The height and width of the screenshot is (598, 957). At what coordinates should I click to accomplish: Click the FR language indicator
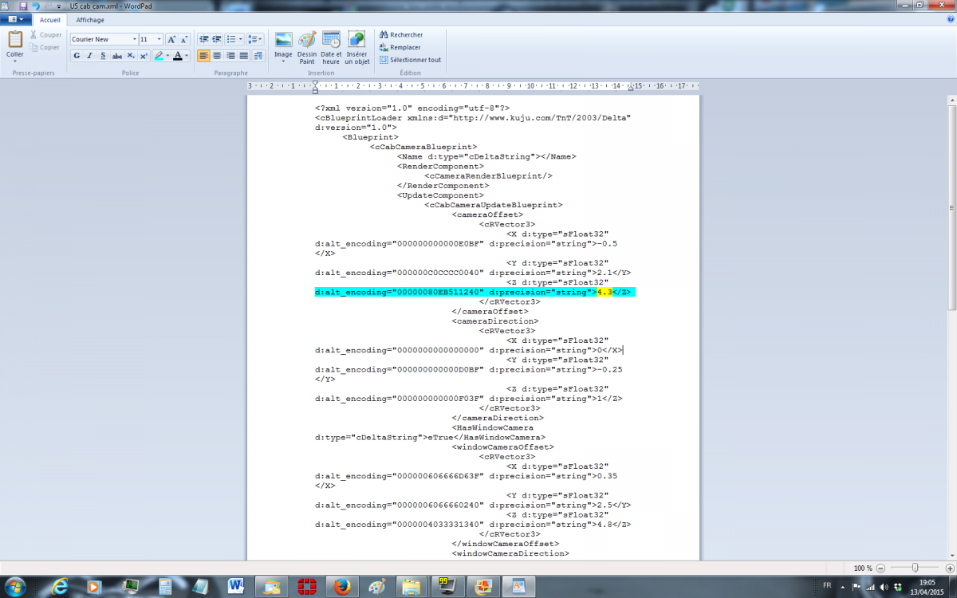(827, 586)
